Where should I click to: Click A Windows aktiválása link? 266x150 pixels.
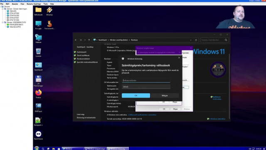click(x=217, y=119)
